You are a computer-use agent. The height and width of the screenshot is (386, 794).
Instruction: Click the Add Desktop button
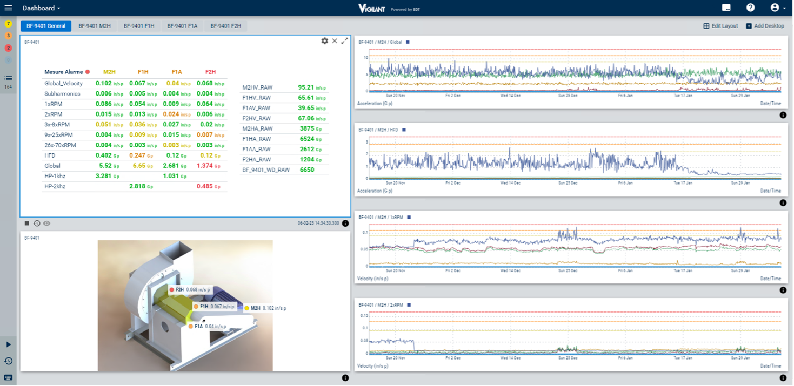(765, 26)
